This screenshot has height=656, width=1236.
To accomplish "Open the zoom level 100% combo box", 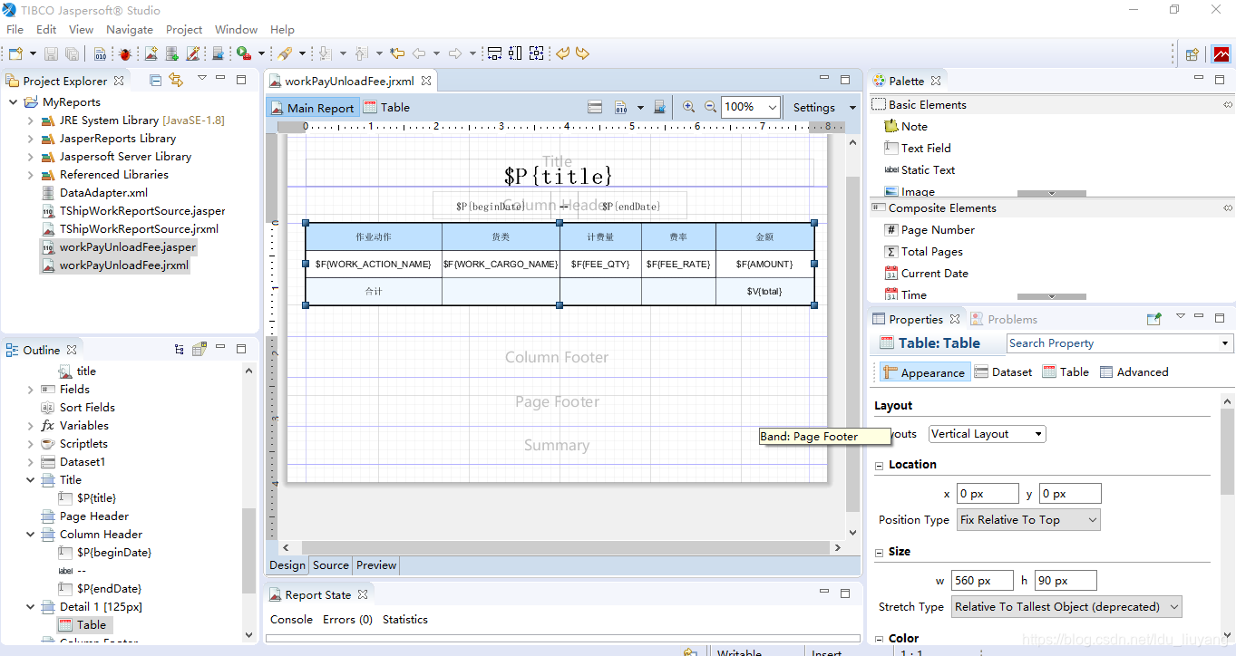I will (751, 107).
